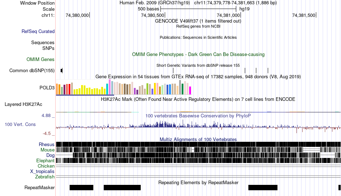Screen dimensions: 341x196
Task: Select the Common dbSNP(155) track label
Action: pyautogui.click(x=32, y=70)
